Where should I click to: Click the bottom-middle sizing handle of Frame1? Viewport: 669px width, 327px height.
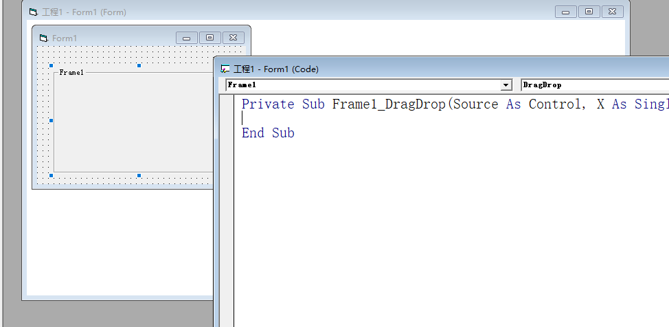(139, 175)
